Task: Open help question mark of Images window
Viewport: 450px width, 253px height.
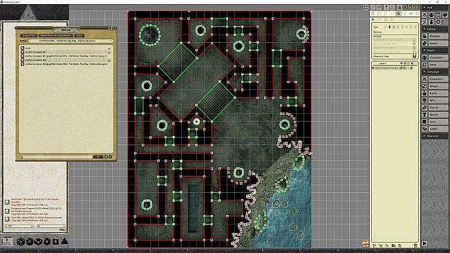Action: pyautogui.click(x=110, y=28)
